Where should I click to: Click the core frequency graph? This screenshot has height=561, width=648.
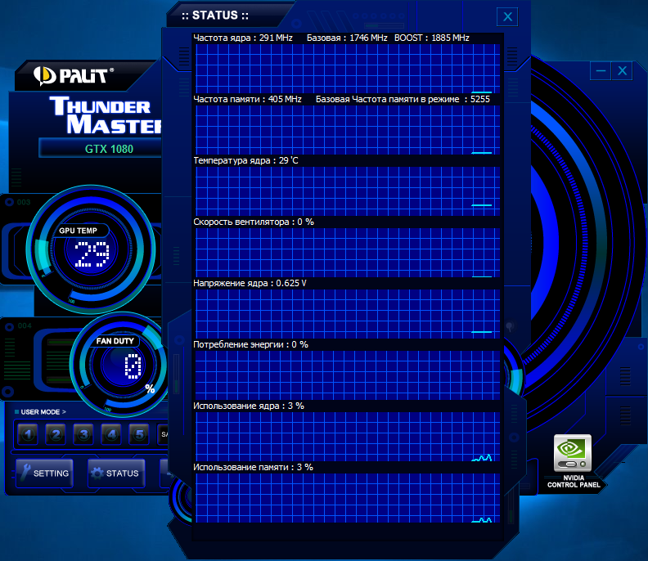click(348, 69)
